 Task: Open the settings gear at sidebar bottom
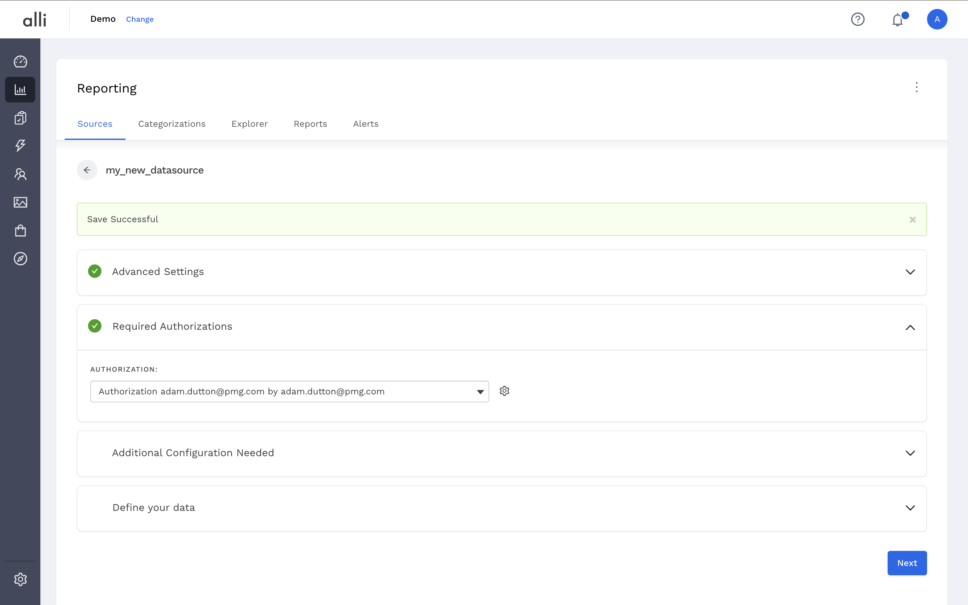pos(20,579)
